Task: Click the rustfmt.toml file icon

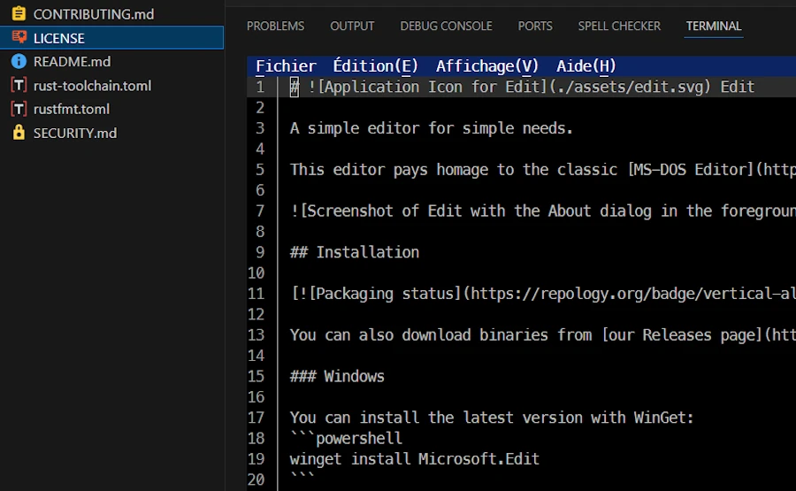Action: (x=19, y=109)
